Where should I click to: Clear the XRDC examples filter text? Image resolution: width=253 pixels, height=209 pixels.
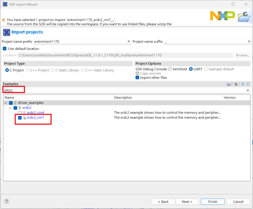click(x=248, y=90)
